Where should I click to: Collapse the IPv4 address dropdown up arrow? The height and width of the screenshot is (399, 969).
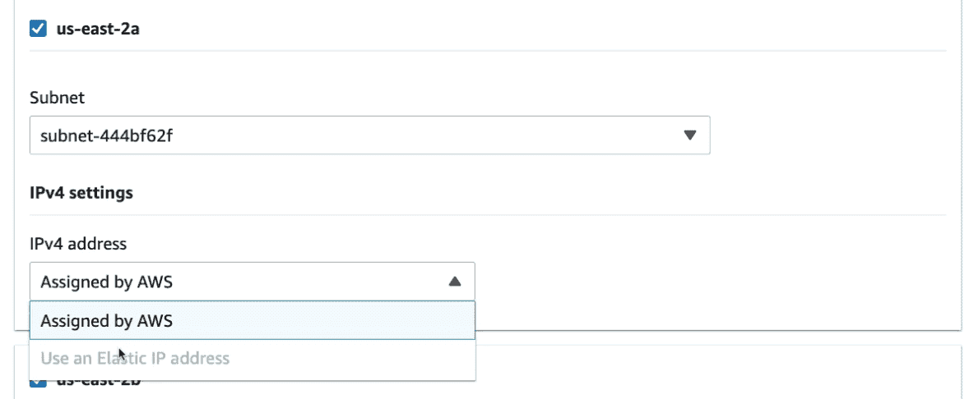[454, 281]
